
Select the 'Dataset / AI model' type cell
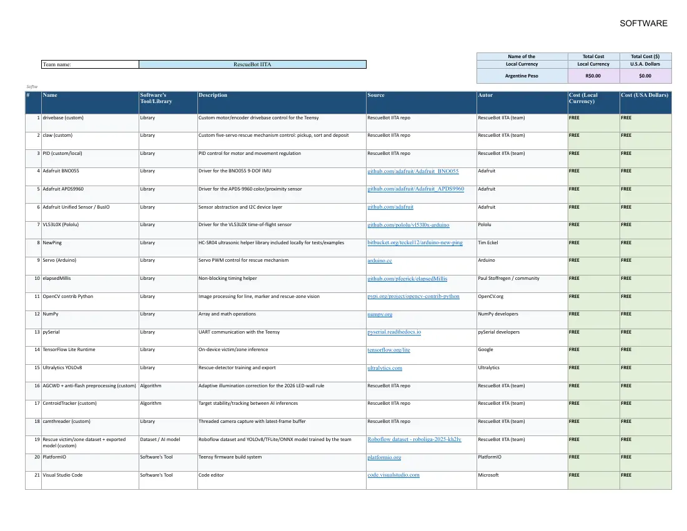coord(168,445)
